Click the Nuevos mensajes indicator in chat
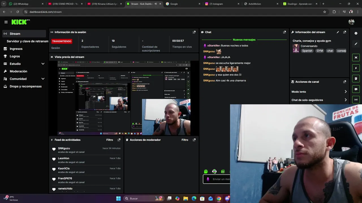This screenshot has width=362, height=203. pos(244,40)
